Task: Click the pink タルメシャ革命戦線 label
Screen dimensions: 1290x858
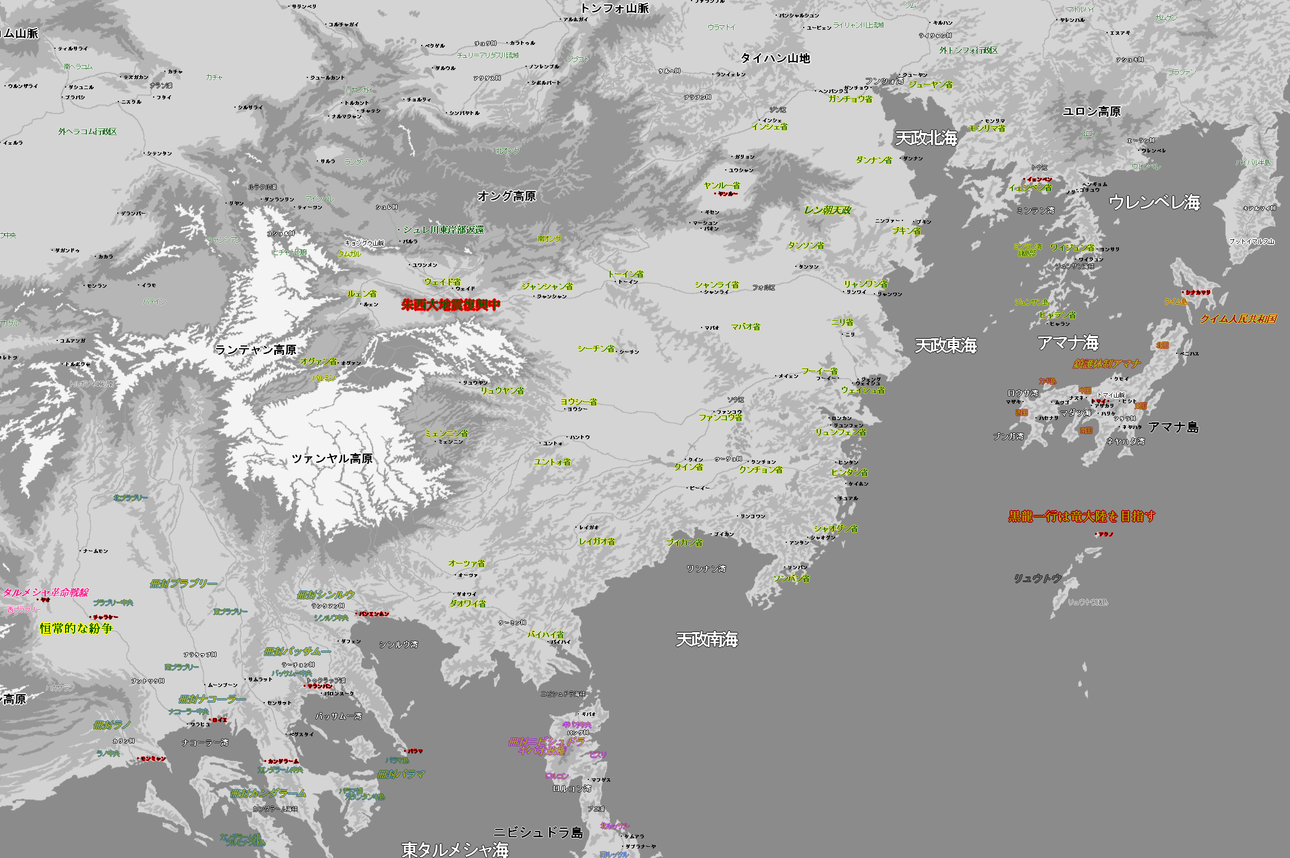Action: (46, 592)
